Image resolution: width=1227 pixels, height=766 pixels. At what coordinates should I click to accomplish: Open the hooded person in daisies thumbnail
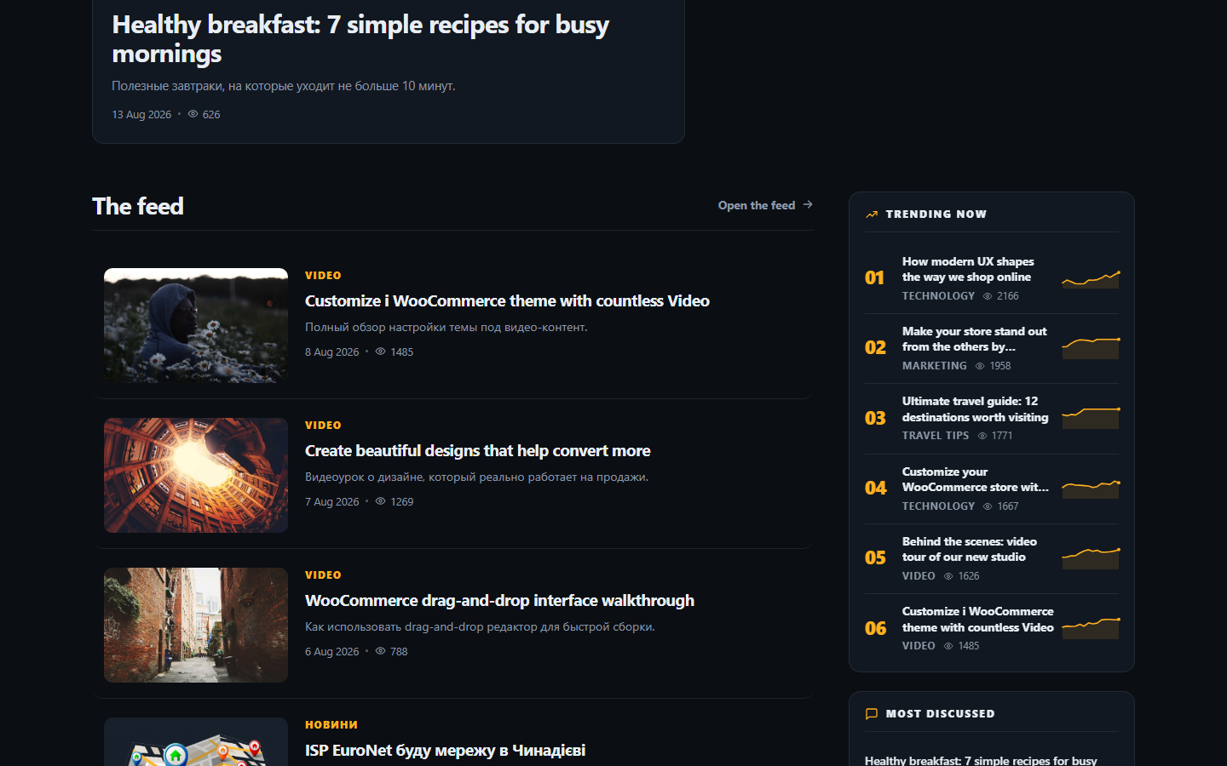tap(196, 325)
